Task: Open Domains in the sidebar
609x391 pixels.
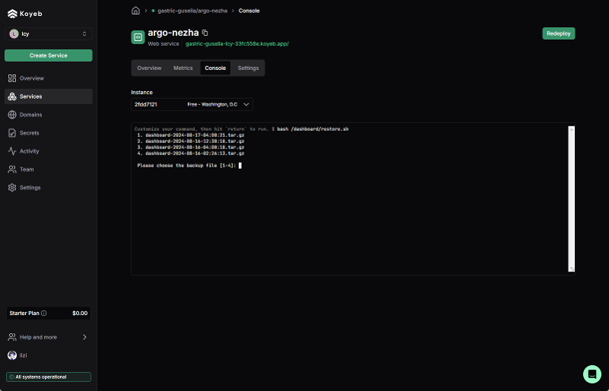Action: 49,115
